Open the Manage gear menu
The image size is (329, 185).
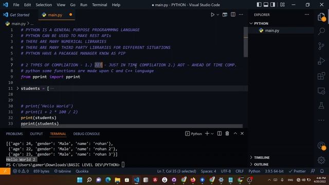[321, 160]
